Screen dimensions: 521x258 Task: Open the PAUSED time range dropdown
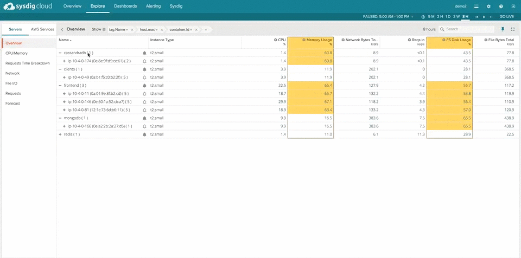[388, 17]
